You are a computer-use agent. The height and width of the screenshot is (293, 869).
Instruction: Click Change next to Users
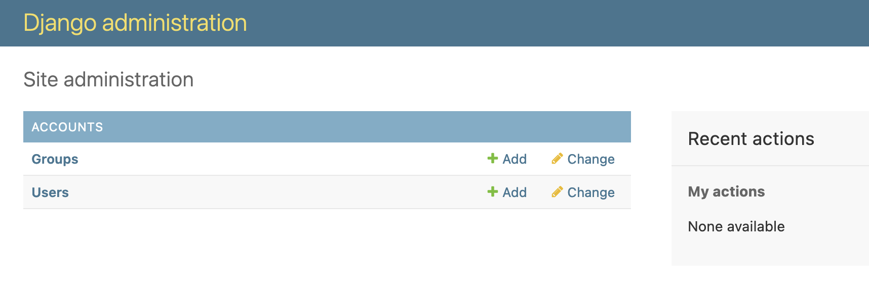click(x=590, y=192)
